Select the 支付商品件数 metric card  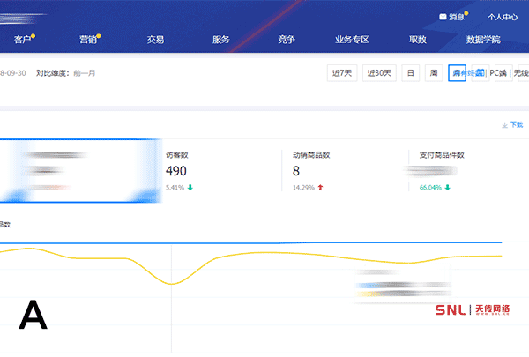coord(454,170)
